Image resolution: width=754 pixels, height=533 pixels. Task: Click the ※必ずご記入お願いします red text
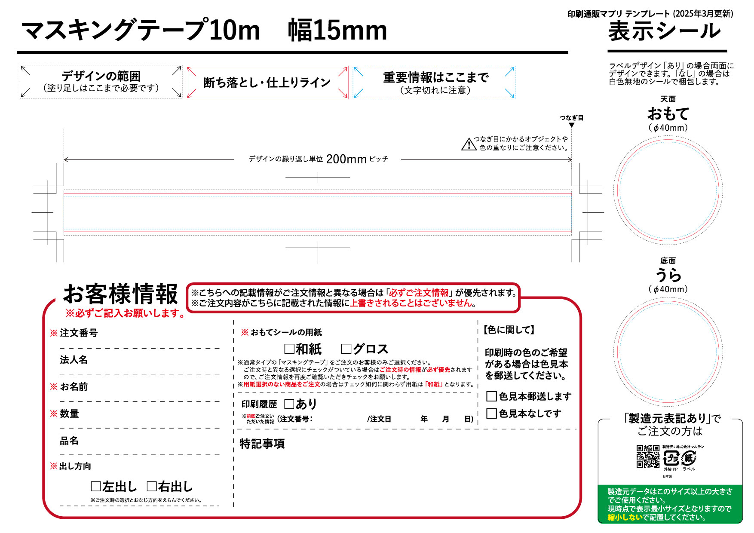point(125,313)
